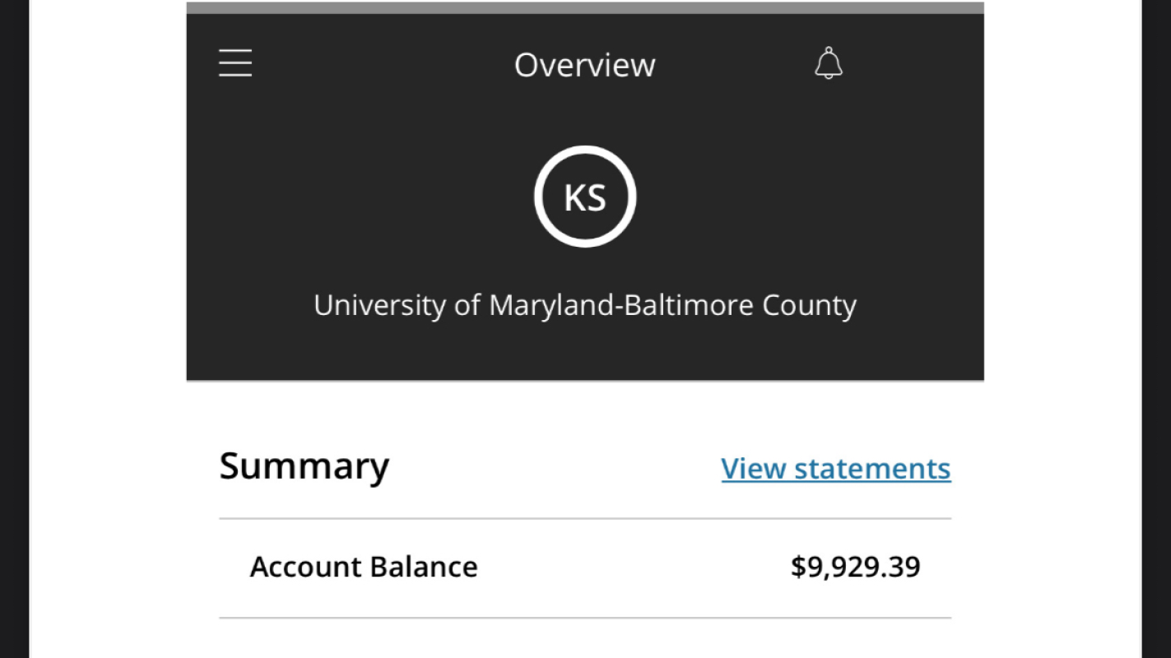Open the hamburger navigation menu
The height and width of the screenshot is (658, 1171).
pyautogui.click(x=235, y=63)
